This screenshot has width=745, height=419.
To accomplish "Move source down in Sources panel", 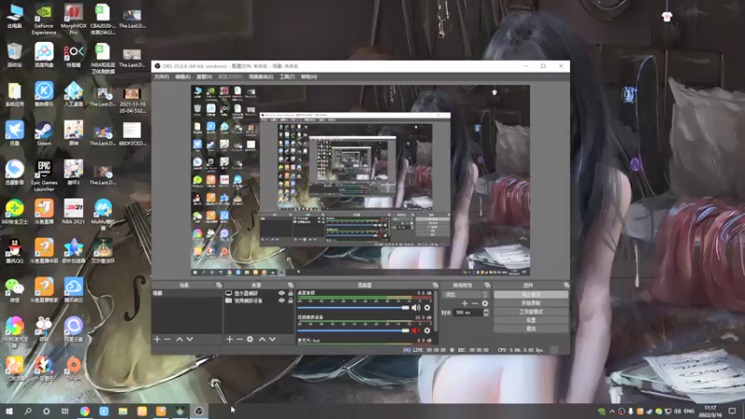I will [x=272, y=339].
